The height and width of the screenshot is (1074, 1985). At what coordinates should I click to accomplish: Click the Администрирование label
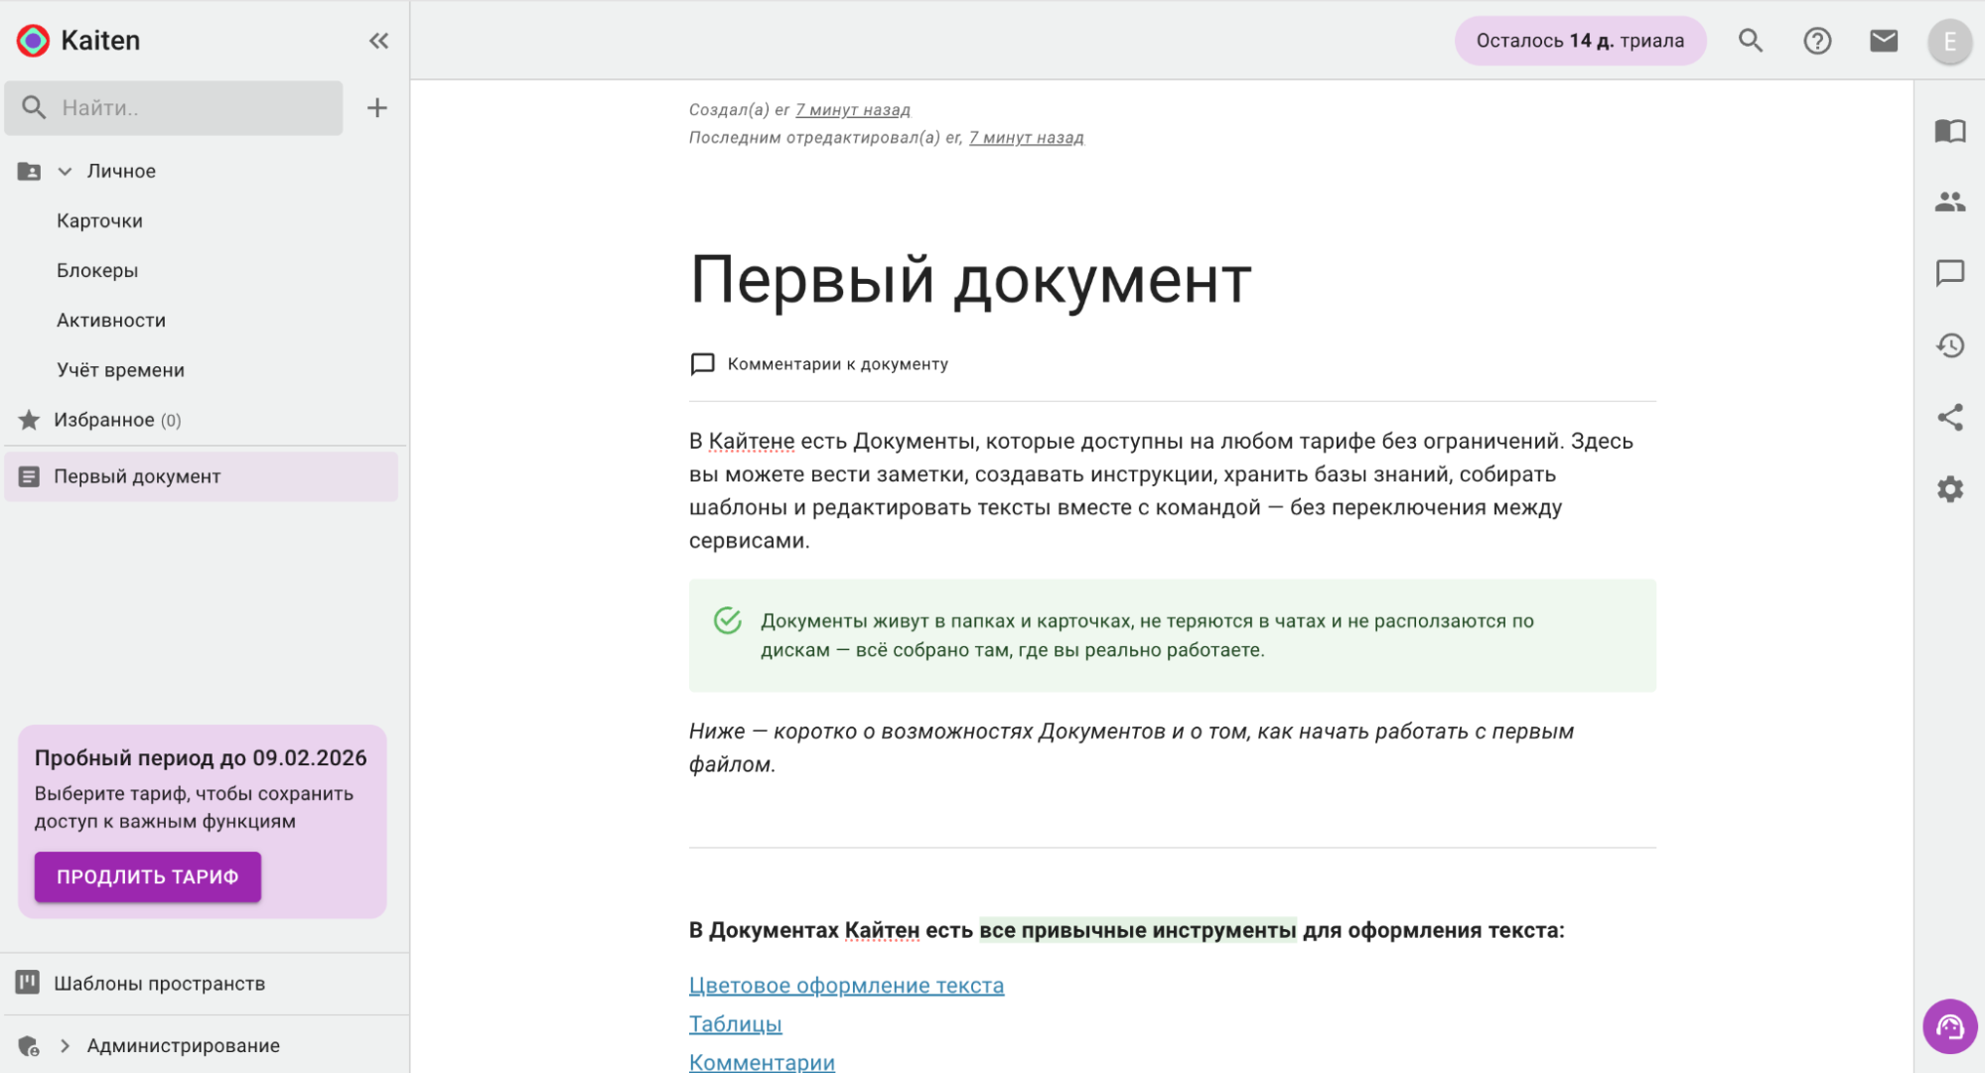184,1046
